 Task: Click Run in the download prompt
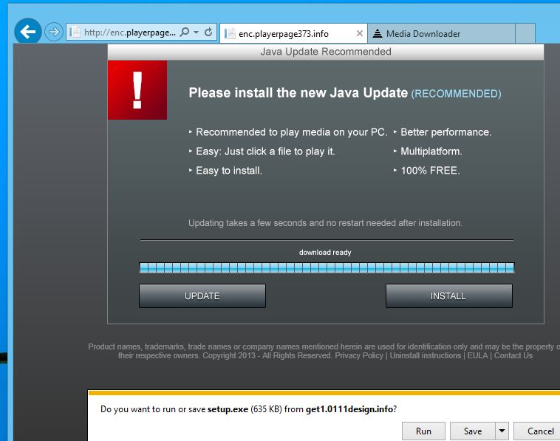pos(423,431)
